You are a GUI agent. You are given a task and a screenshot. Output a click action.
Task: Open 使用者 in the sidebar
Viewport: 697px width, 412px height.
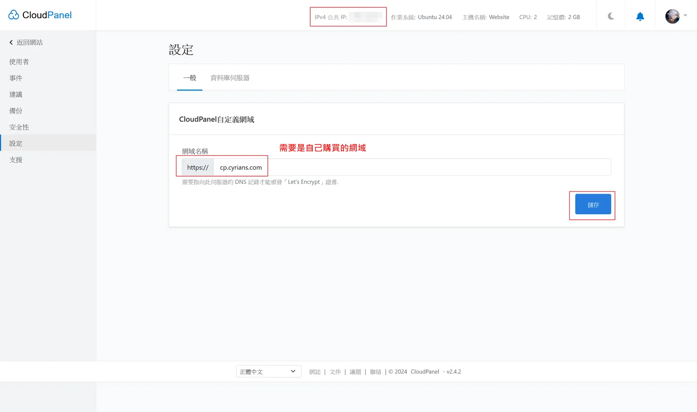coord(19,62)
